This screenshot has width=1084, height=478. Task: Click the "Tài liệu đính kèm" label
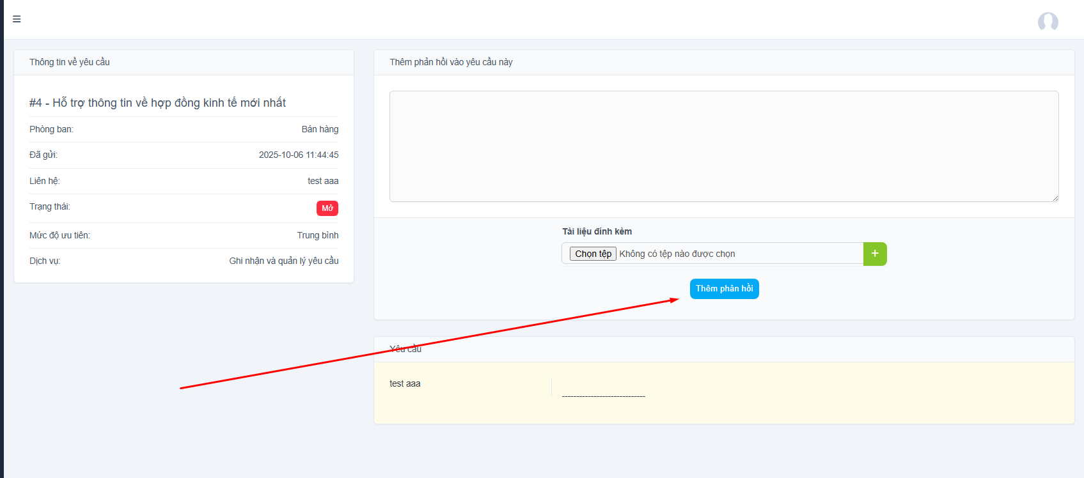(x=597, y=231)
